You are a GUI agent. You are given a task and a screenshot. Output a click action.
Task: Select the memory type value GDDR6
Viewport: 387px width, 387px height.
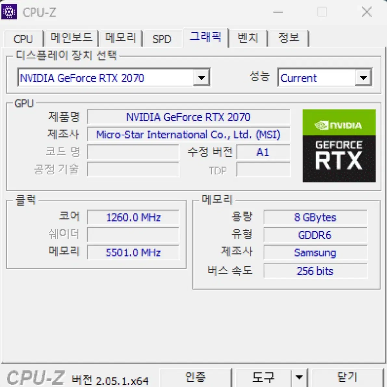[x=315, y=235]
